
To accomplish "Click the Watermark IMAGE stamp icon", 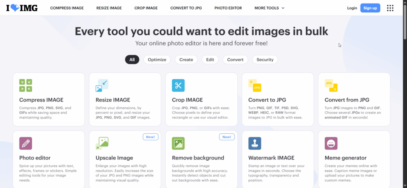I will coord(255,143).
